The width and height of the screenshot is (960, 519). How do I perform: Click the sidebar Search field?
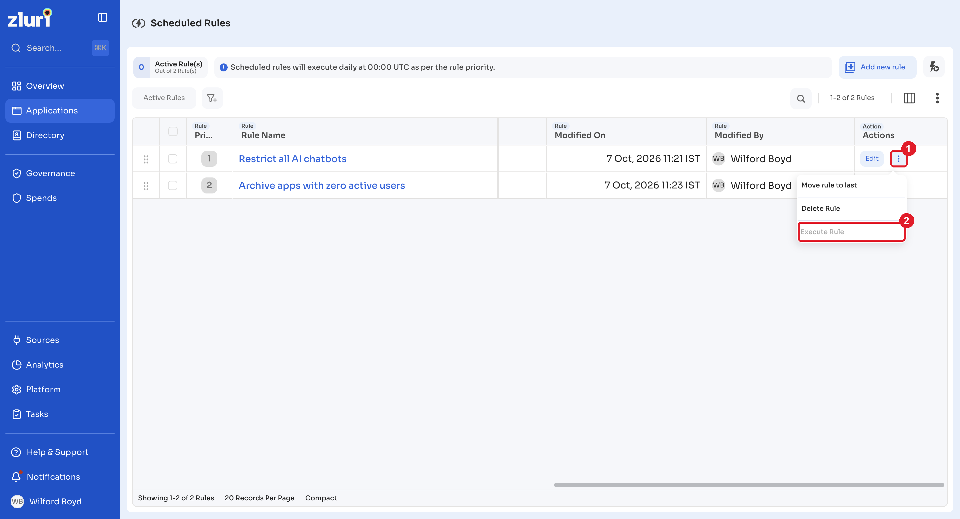click(60, 48)
